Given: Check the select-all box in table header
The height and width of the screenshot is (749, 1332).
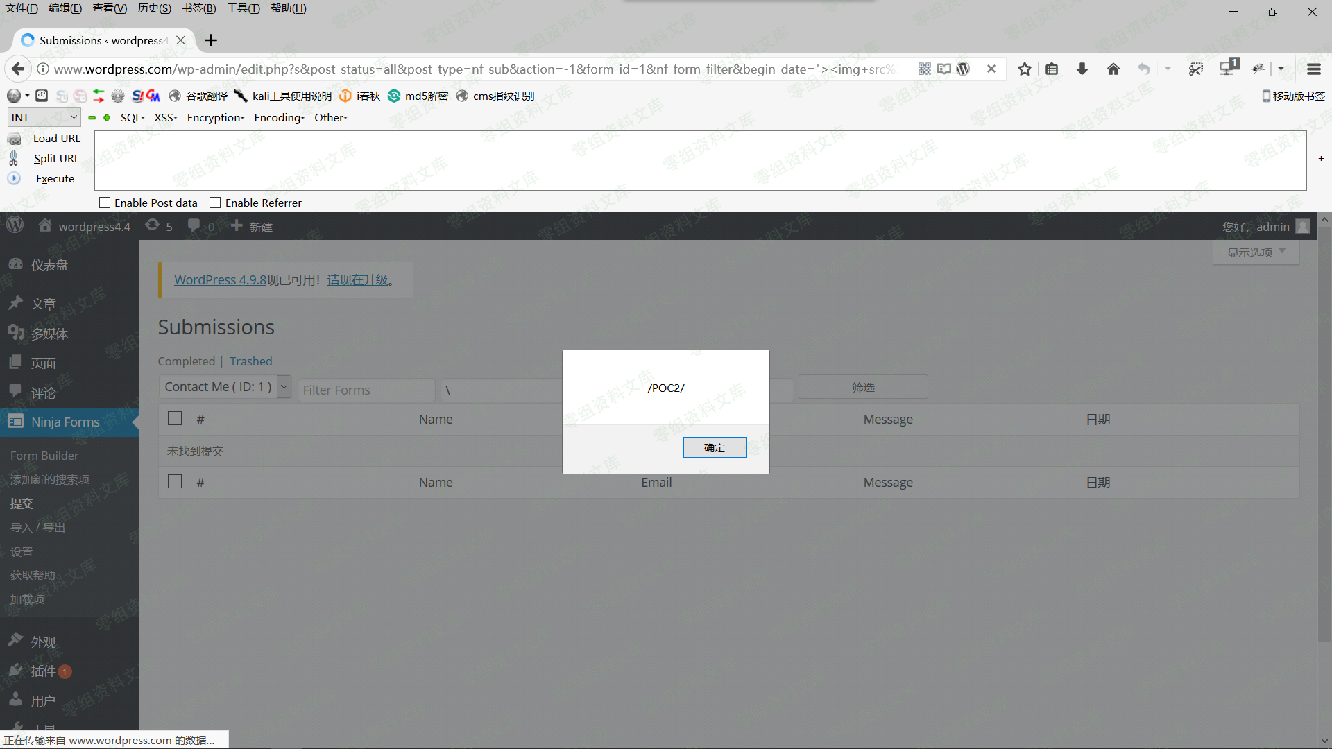Looking at the screenshot, I should click(175, 418).
